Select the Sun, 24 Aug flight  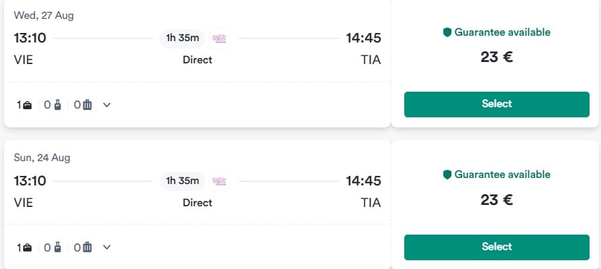pyautogui.click(x=497, y=247)
